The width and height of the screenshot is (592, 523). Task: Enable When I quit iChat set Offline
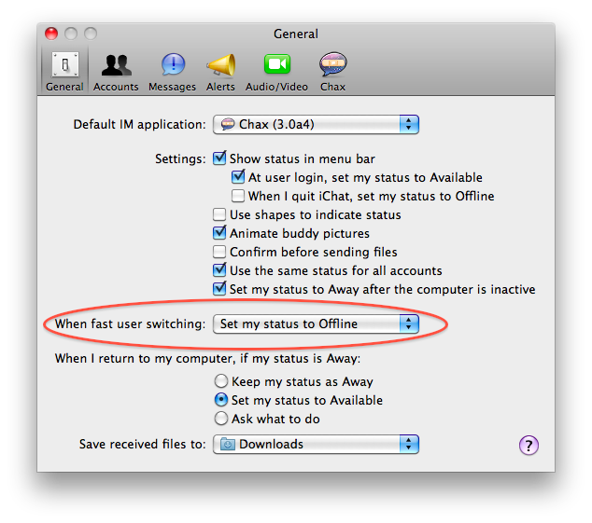point(238,196)
